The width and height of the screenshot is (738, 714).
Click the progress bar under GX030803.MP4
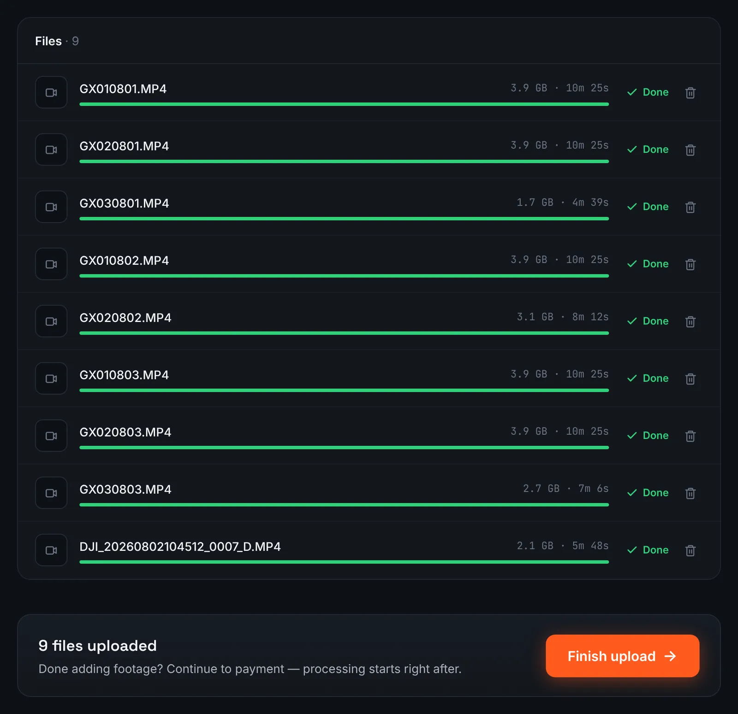point(344,505)
